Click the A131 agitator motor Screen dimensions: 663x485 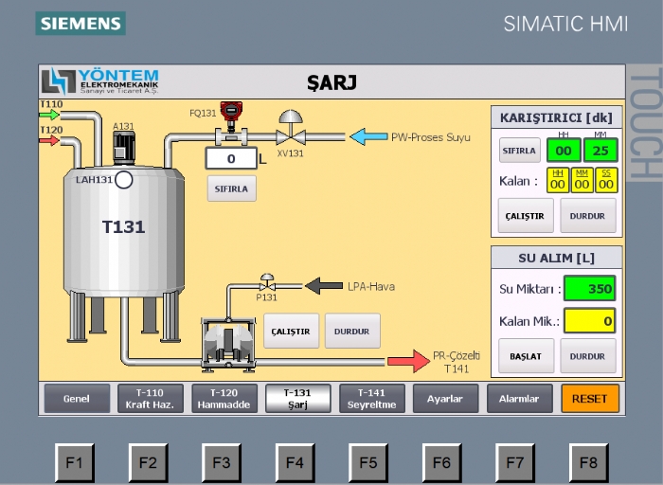point(124,148)
